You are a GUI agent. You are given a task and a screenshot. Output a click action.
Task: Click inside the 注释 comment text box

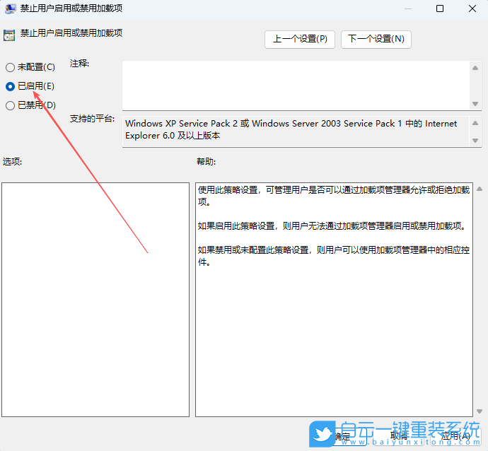tap(296, 86)
